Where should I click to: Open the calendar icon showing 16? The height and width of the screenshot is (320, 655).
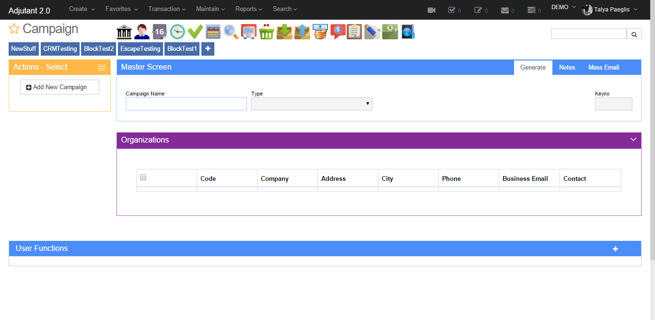pyautogui.click(x=160, y=32)
